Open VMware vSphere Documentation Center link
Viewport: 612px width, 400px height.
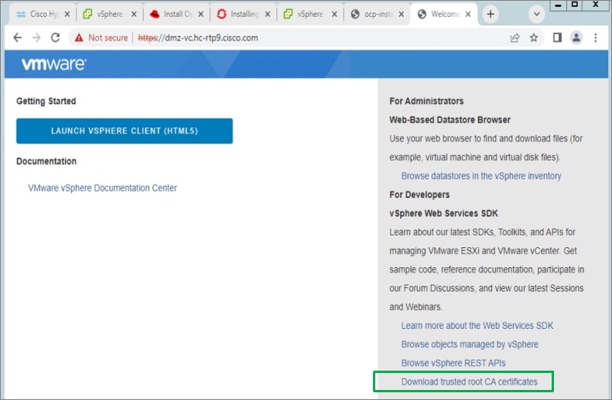tap(102, 188)
